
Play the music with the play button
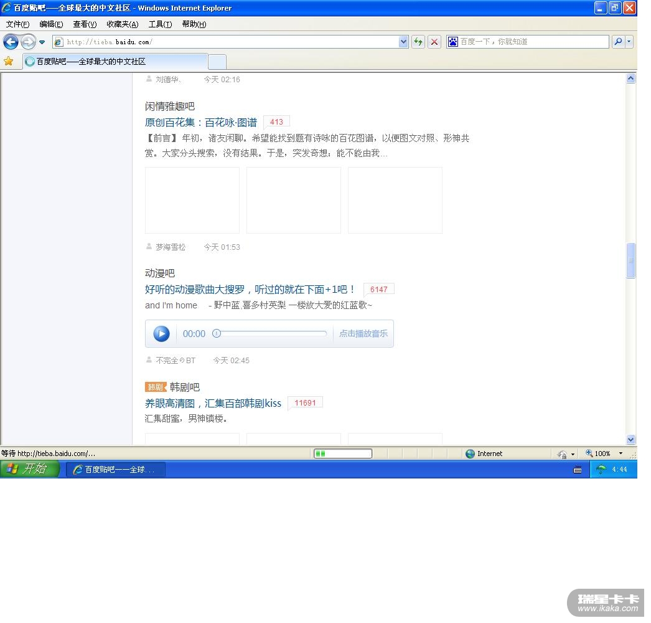coord(161,334)
